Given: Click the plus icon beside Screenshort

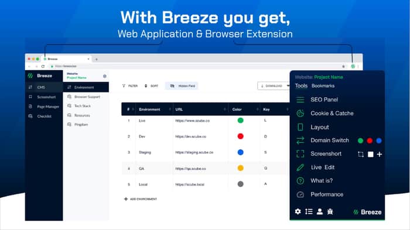Looking at the screenshot, I should click(x=380, y=154).
